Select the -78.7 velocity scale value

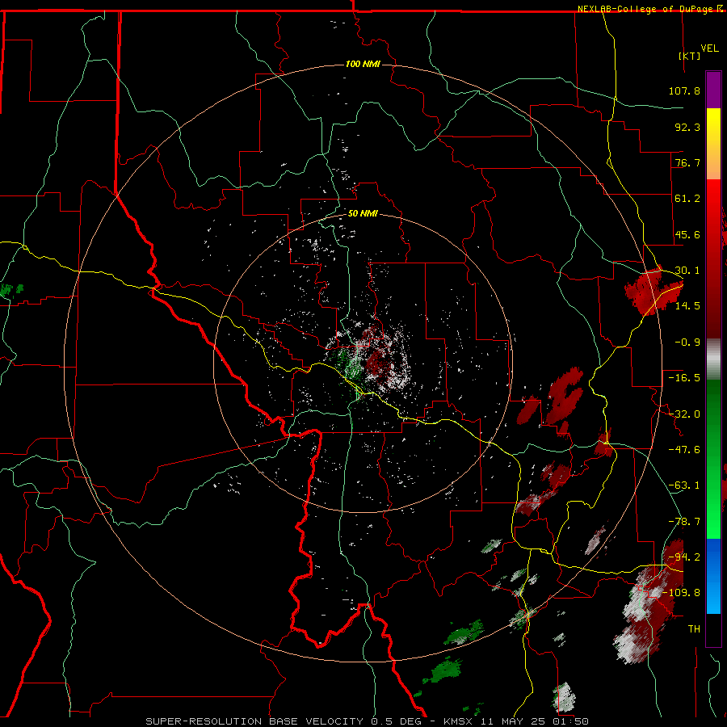pos(684,522)
